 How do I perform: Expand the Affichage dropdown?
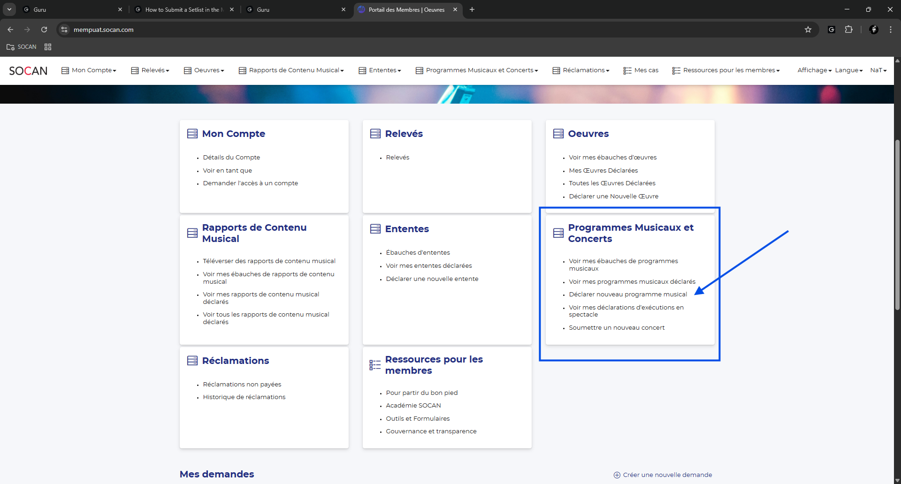coord(814,70)
